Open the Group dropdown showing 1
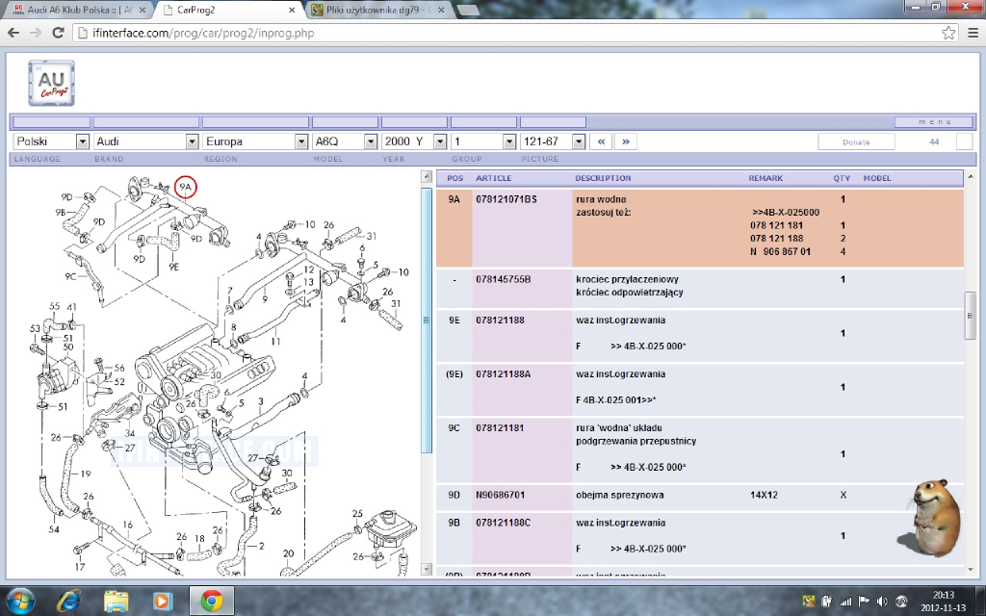Screen dimensions: 986x616 483,141
